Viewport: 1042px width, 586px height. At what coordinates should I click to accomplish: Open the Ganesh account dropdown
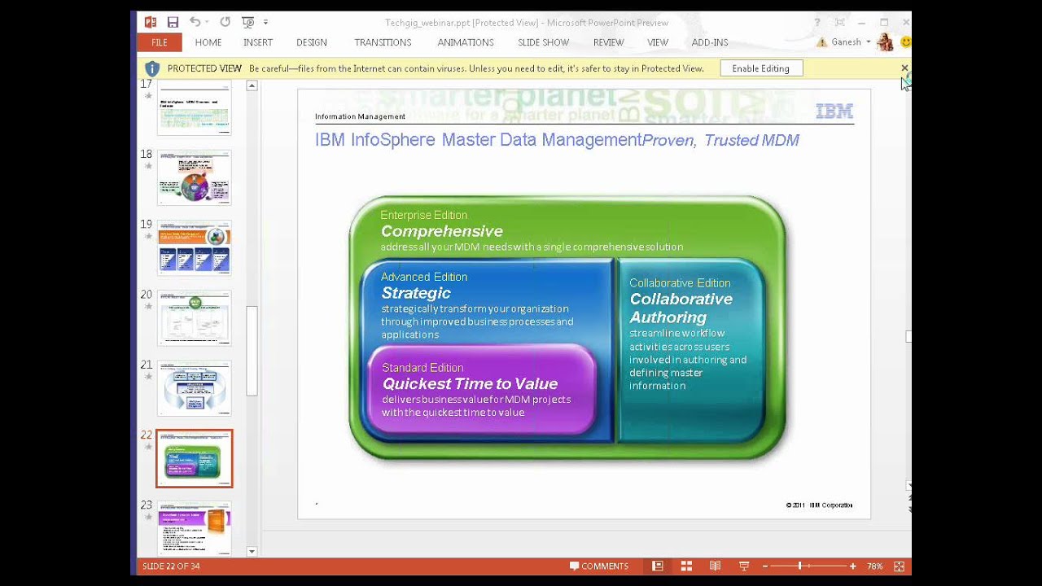tap(851, 42)
